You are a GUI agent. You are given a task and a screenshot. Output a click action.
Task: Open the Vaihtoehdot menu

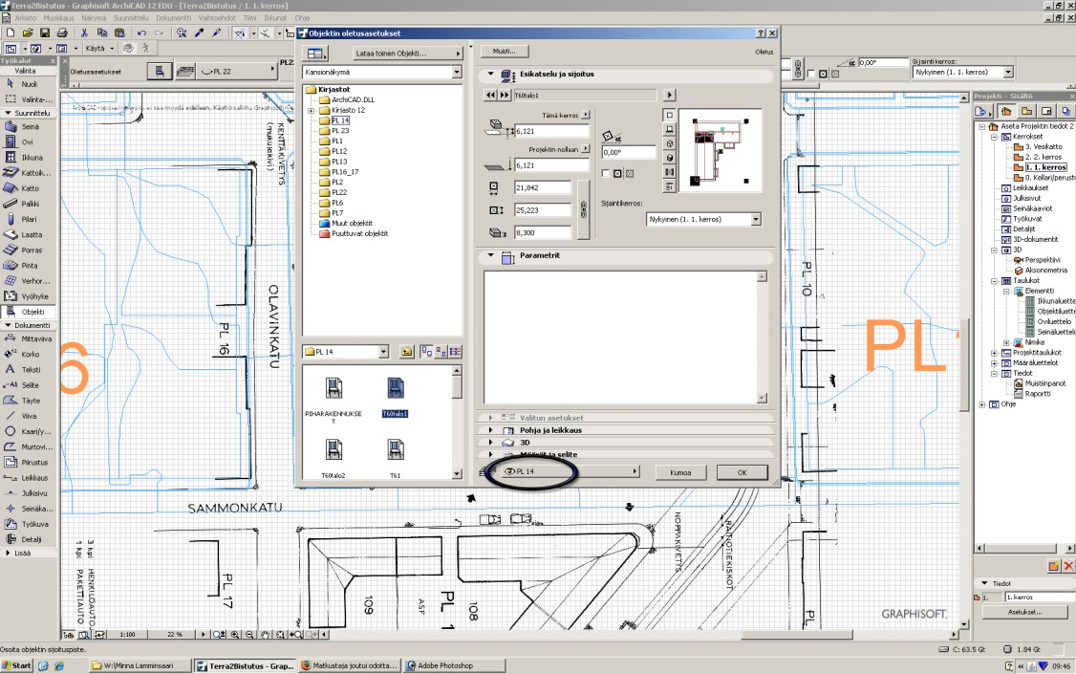[x=217, y=18]
